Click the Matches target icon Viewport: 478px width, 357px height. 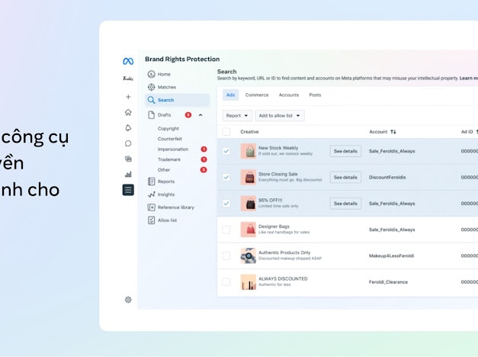[151, 87]
